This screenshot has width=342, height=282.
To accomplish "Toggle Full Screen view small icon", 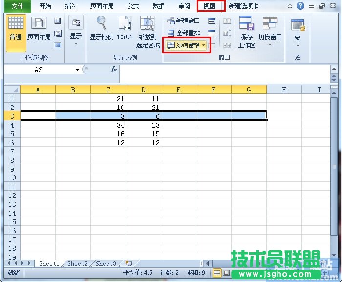I will [x=58, y=45].
